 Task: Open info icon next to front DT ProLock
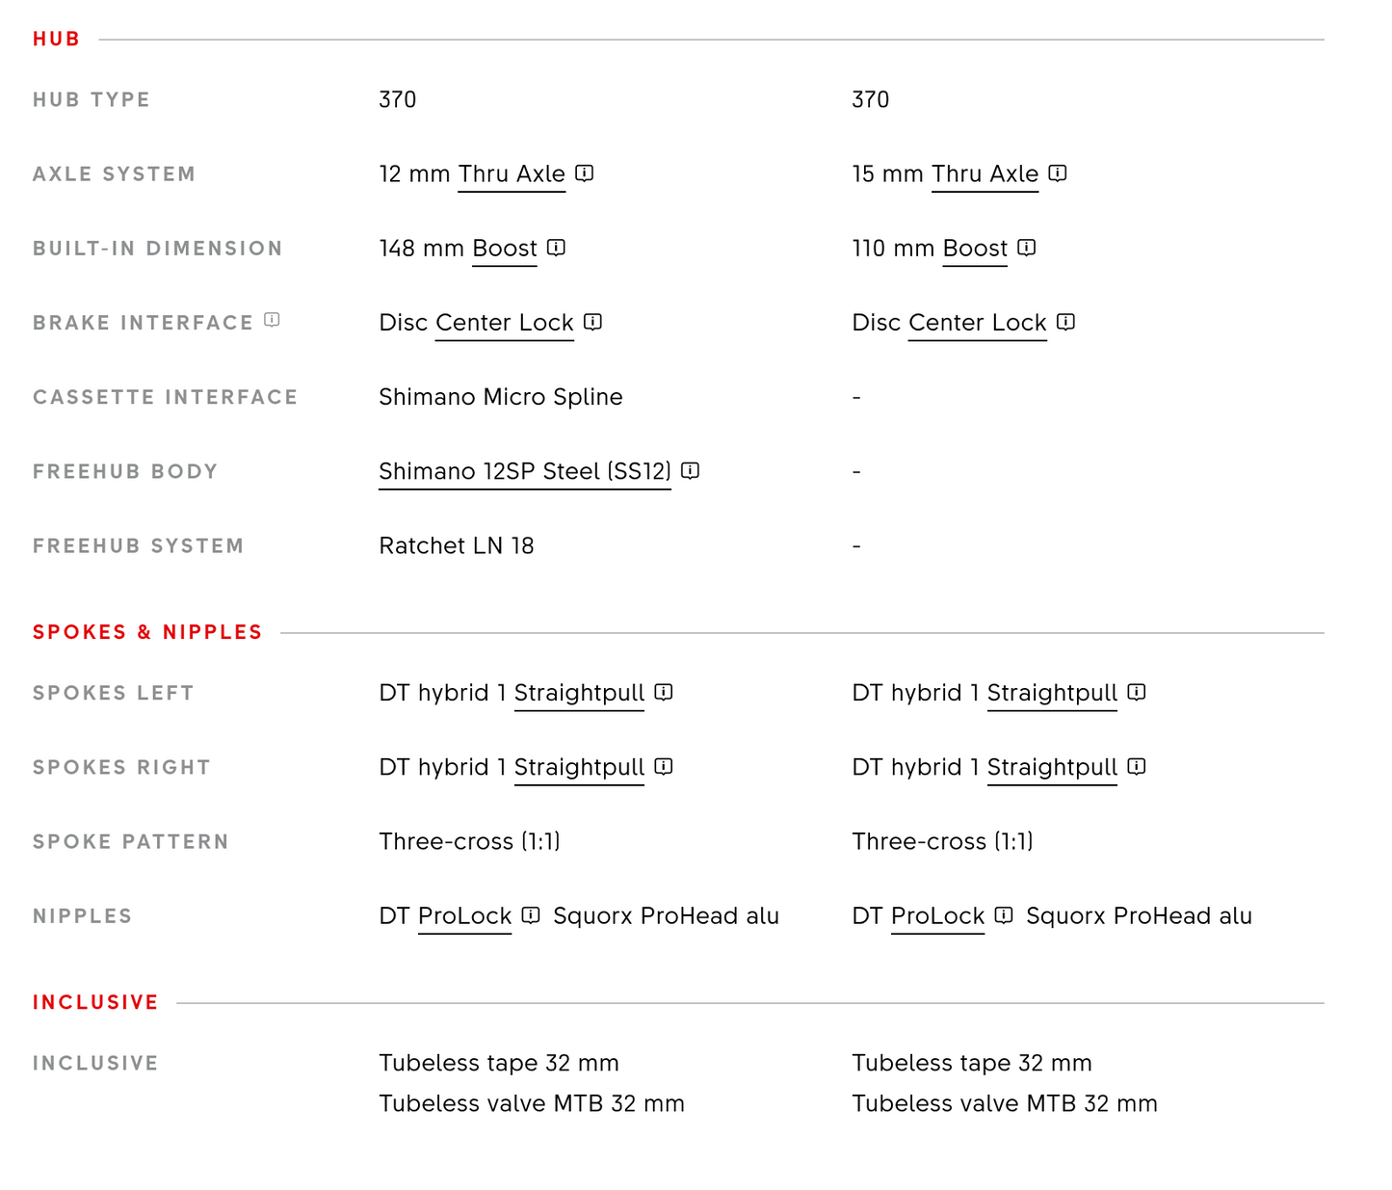pyautogui.click(x=1004, y=914)
